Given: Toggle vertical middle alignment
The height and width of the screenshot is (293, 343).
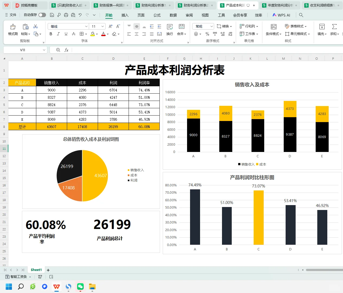Looking at the screenshot, I should tap(137, 26).
